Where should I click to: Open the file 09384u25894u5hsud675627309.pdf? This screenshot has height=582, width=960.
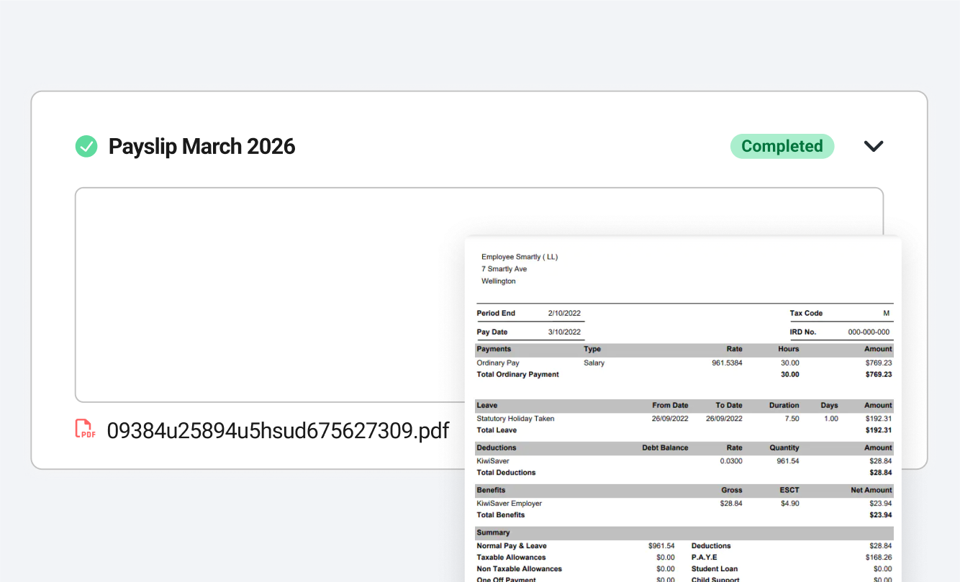click(x=278, y=429)
